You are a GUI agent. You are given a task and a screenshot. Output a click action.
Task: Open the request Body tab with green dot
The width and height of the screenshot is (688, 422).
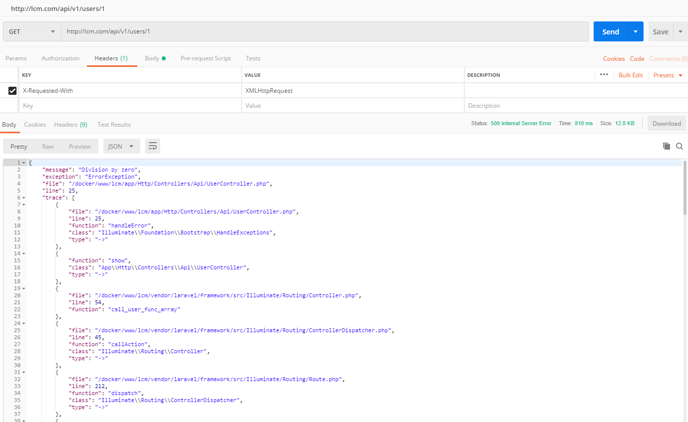(x=155, y=58)
